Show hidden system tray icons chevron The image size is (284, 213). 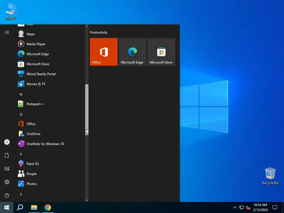[235, 207]
